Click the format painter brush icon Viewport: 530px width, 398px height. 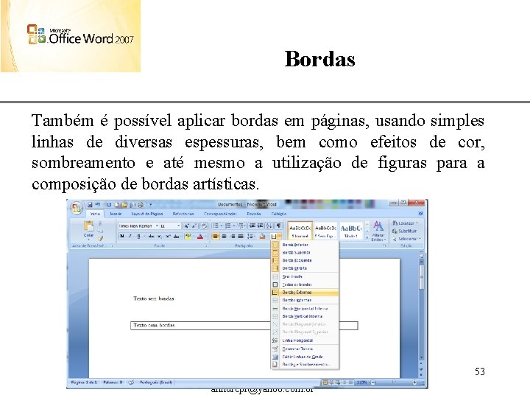pos(100,239)
